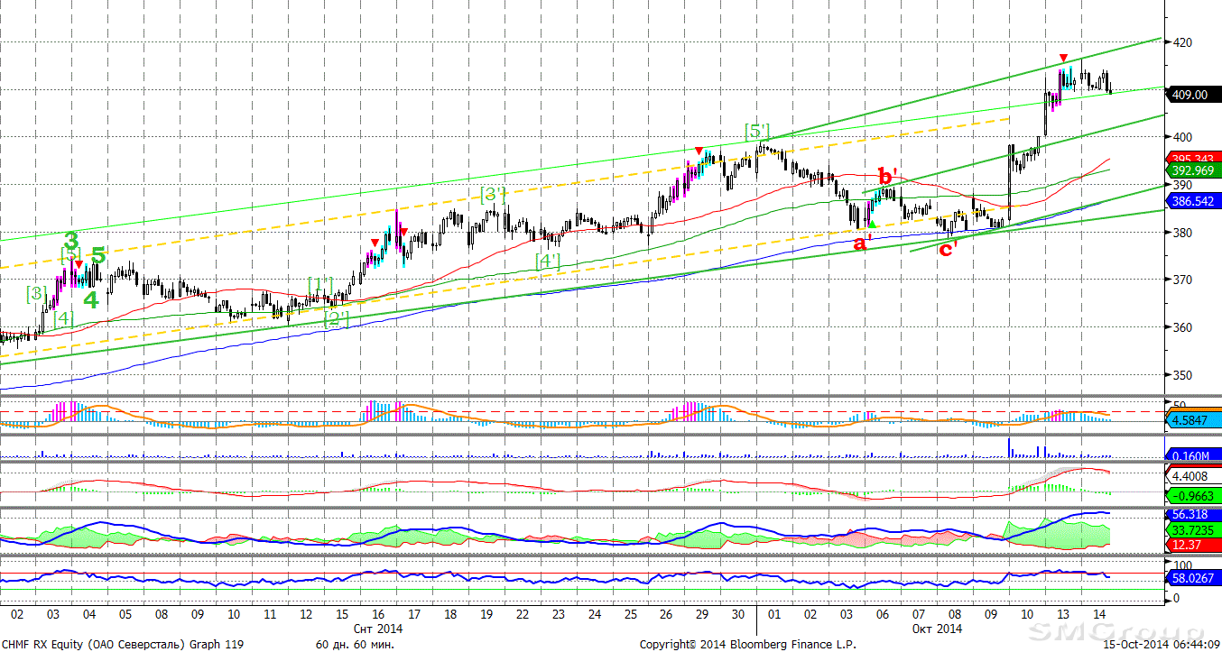The image size is (1222, 652).
Task: Click the 409.00 last price tag
Action: 1189,94
